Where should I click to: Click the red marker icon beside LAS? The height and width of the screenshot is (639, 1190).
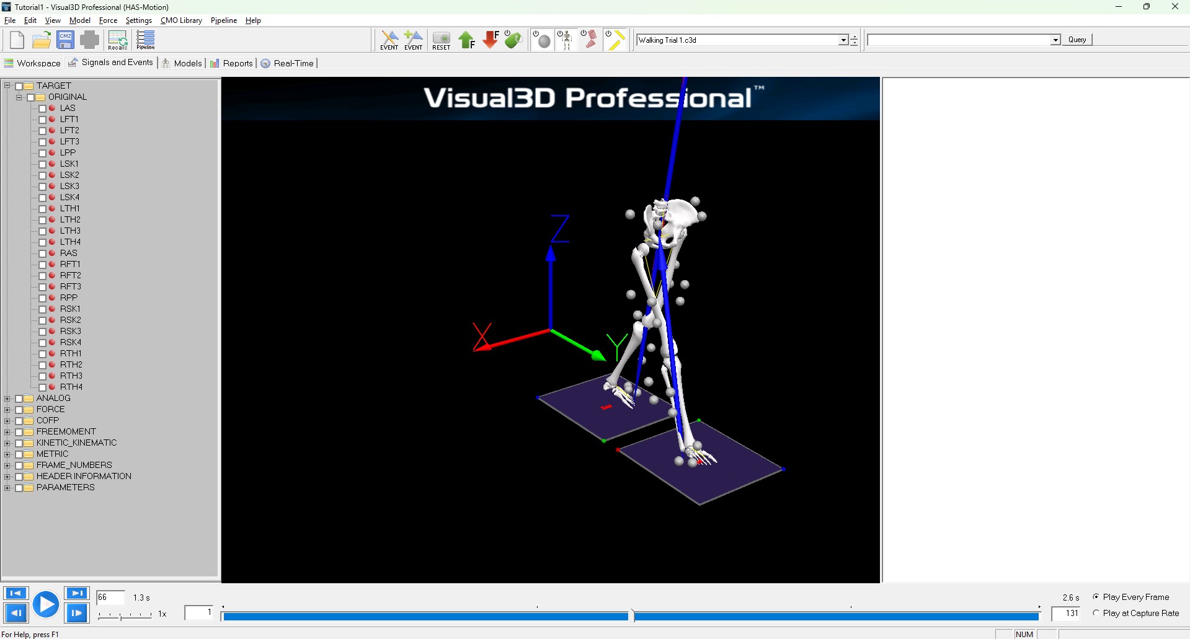click(53, 108)
